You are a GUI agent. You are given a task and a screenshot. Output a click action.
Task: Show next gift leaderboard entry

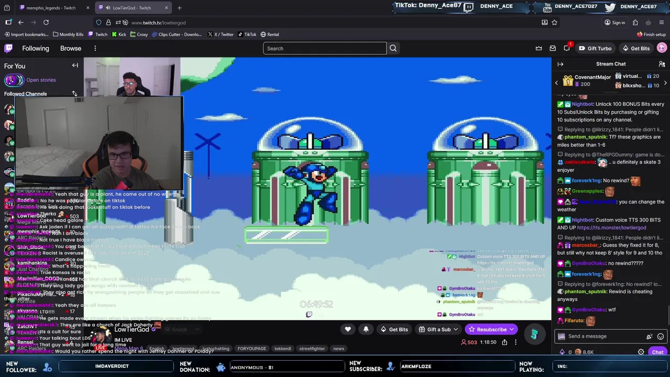click(x=665, y=83)
